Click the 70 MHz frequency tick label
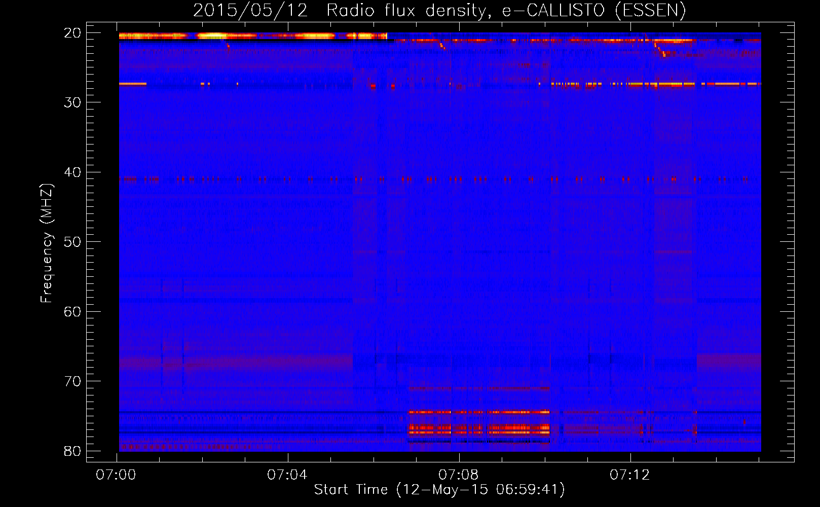Viewport: 820px width, 507px height. click(72, 381)
